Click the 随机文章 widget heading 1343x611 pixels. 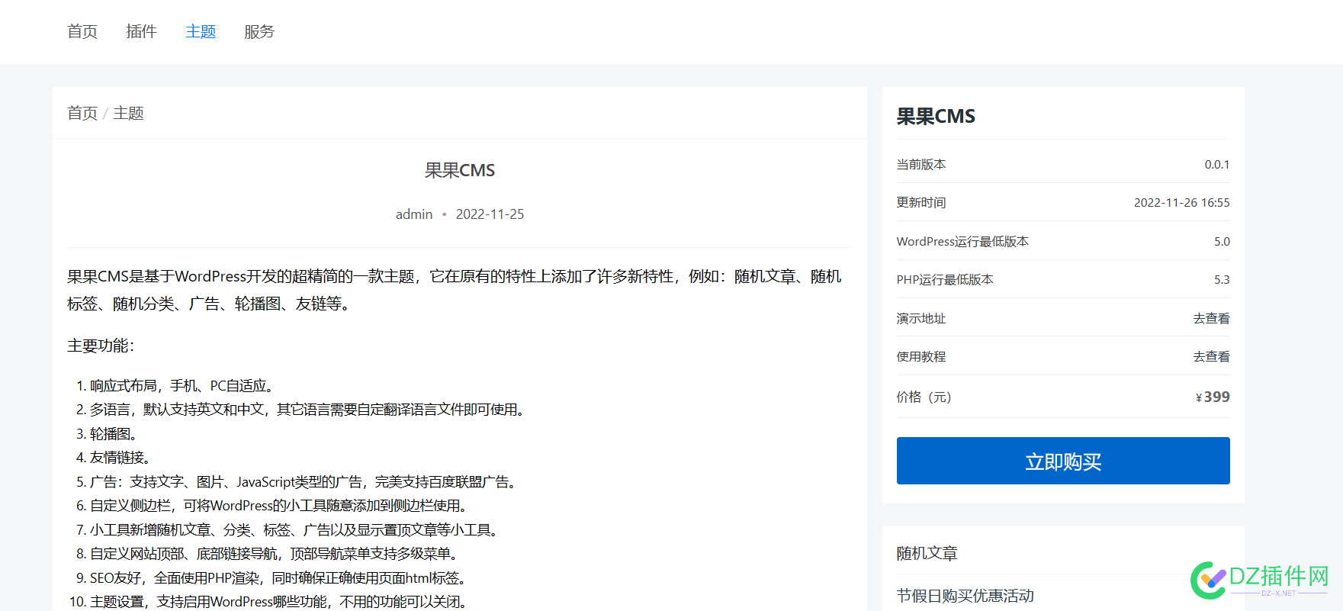[x=927, y=553]
